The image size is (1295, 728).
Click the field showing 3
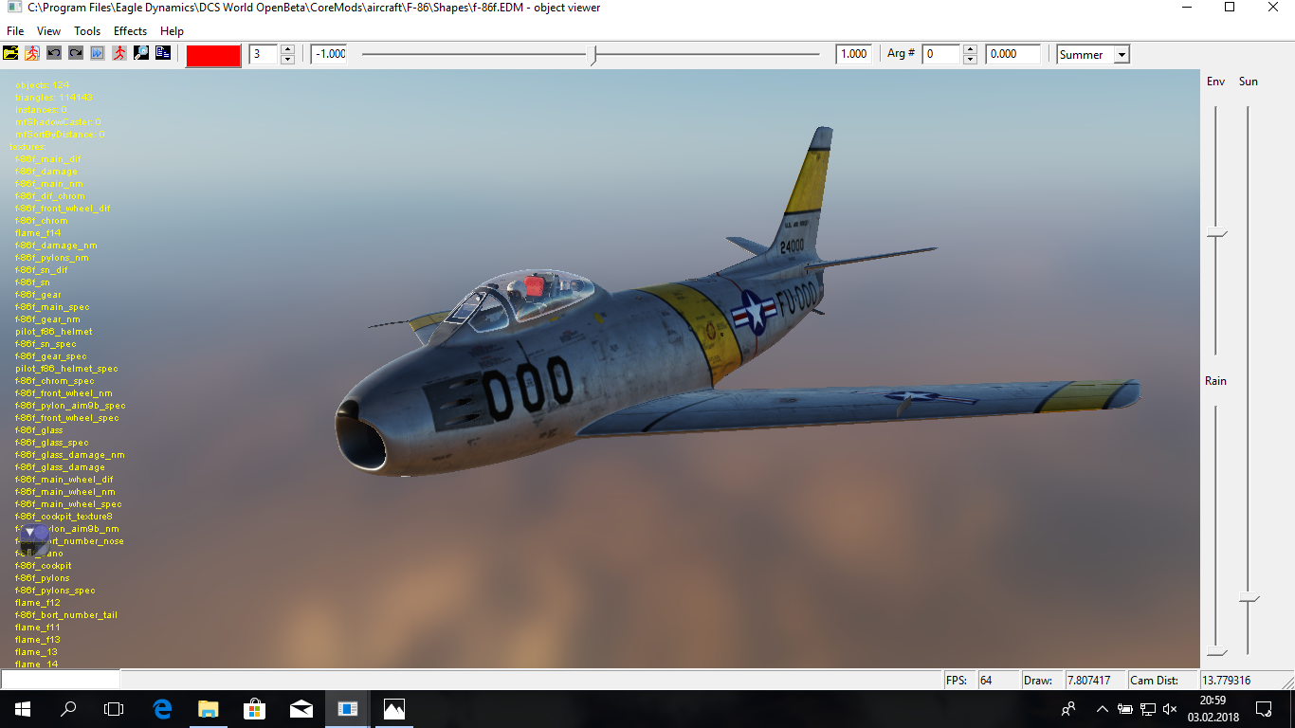point(265,54)
